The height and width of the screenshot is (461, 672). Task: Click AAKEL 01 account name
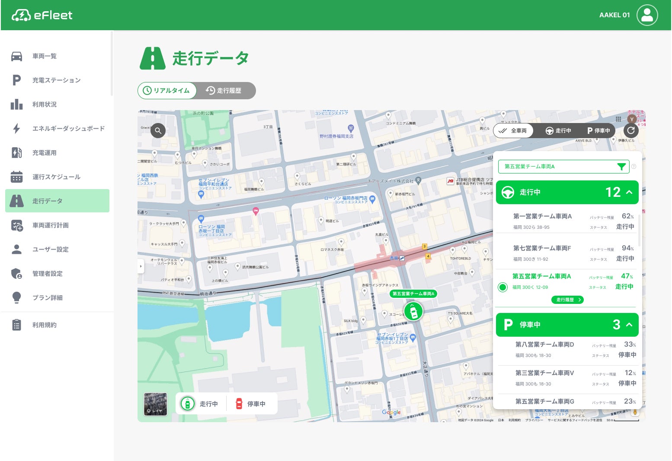click(614, 15)
